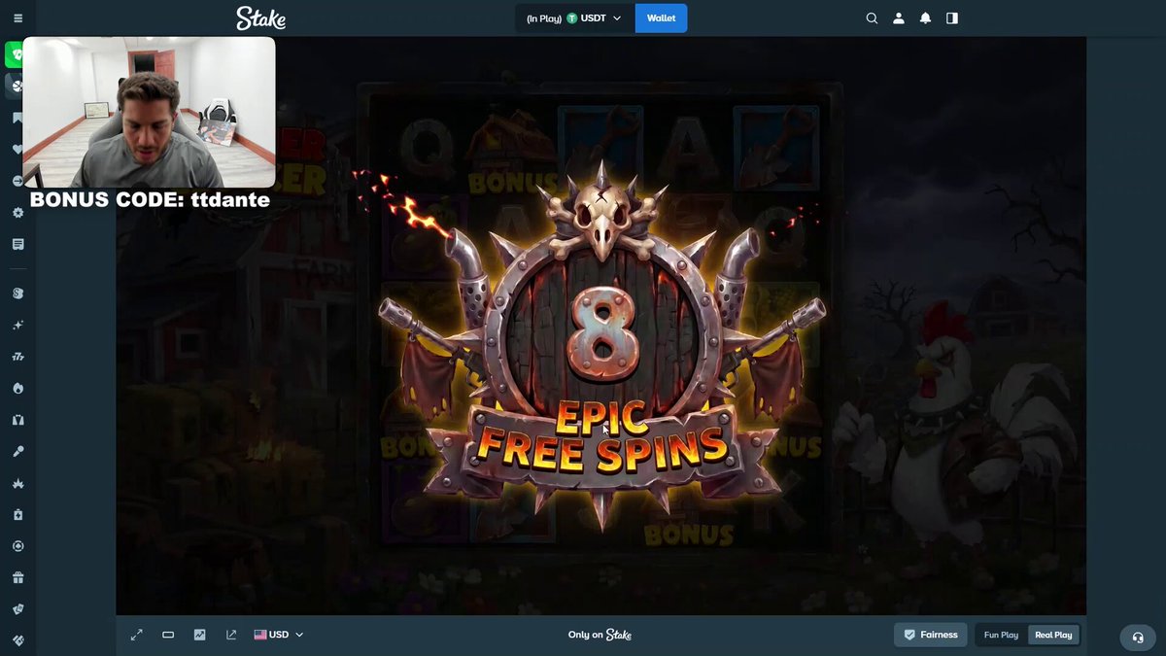Screen dimensions: 1166x656
Task: Open the notifications bell
Action: click(926, 17)
